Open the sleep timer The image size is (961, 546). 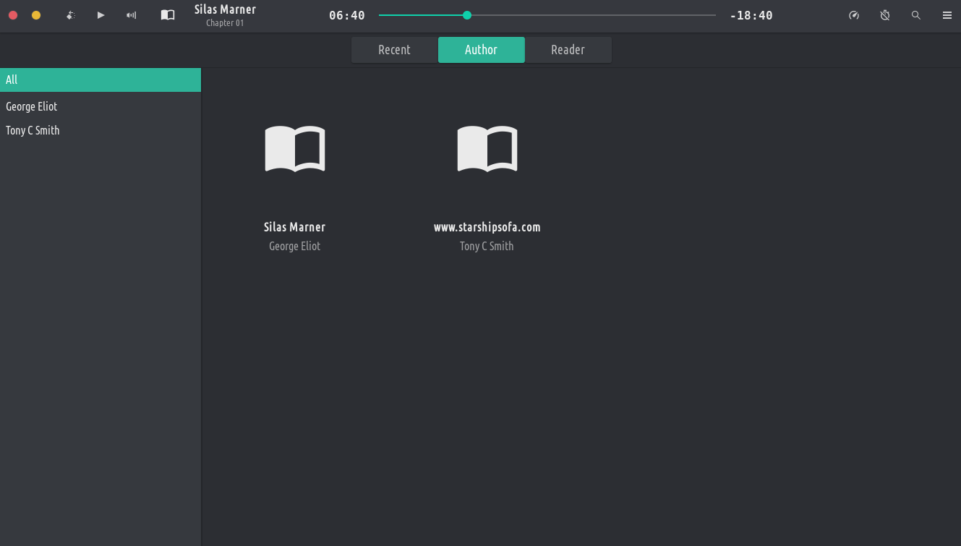(x=885, y=15)
